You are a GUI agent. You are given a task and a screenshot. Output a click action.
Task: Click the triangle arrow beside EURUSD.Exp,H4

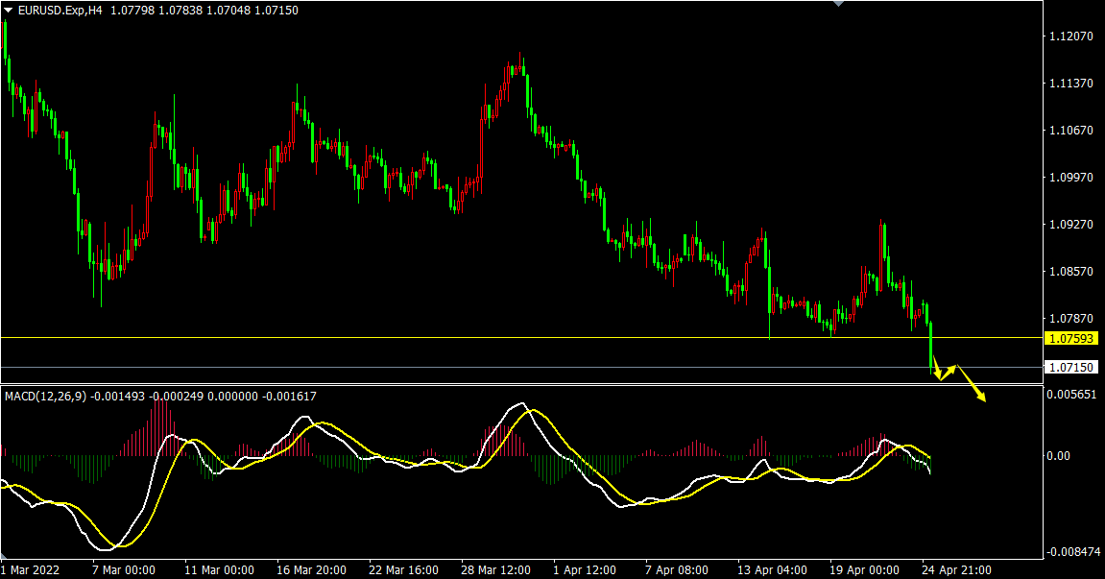point(9,10)
